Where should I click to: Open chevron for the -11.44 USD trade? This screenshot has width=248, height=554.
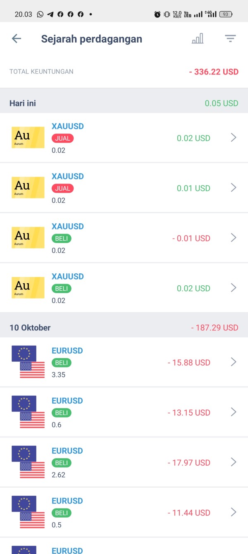[234, 512]
